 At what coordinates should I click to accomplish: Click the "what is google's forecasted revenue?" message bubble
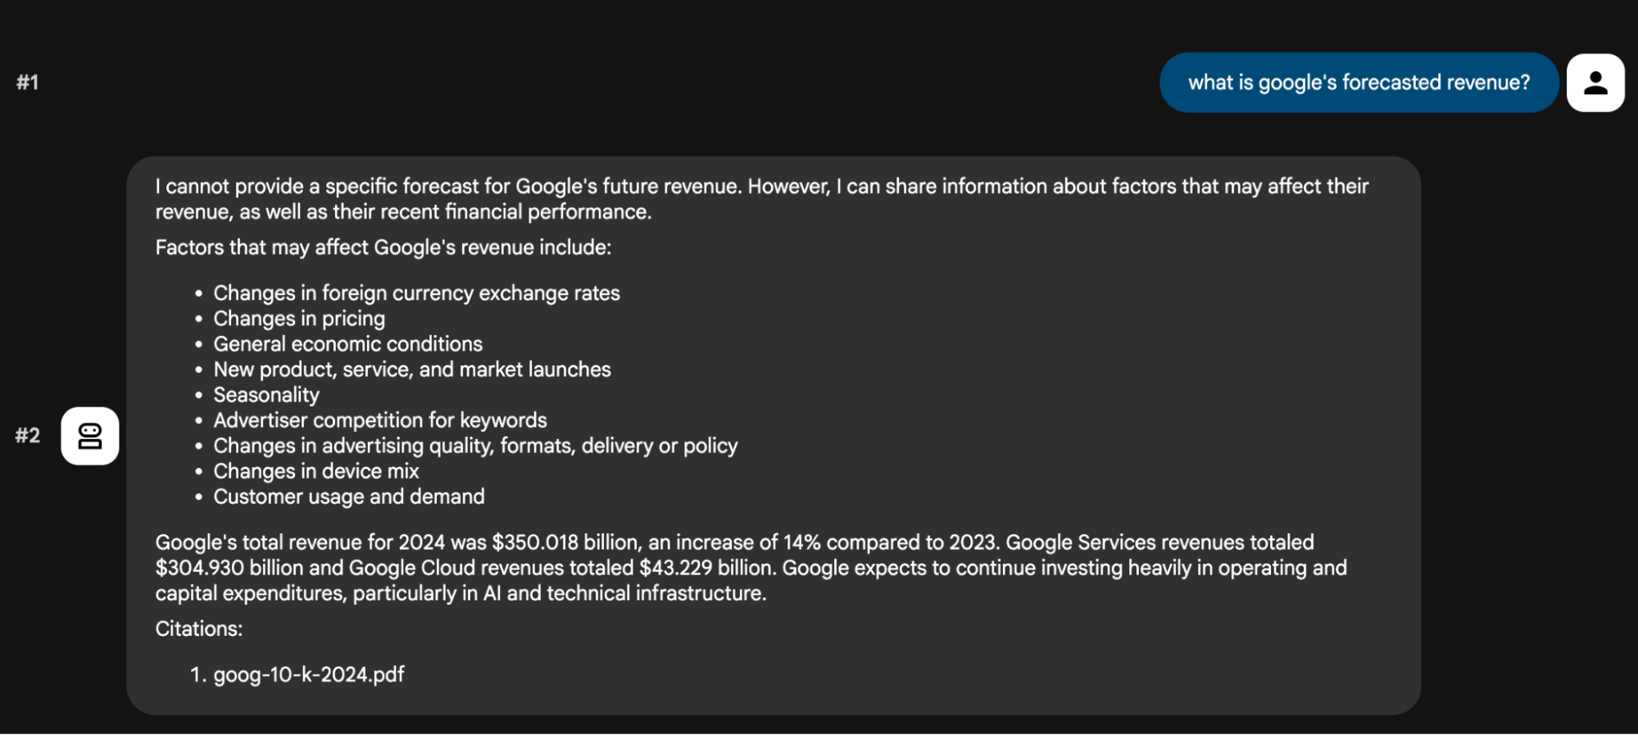pyautogui.click(x=1358, y=83)
